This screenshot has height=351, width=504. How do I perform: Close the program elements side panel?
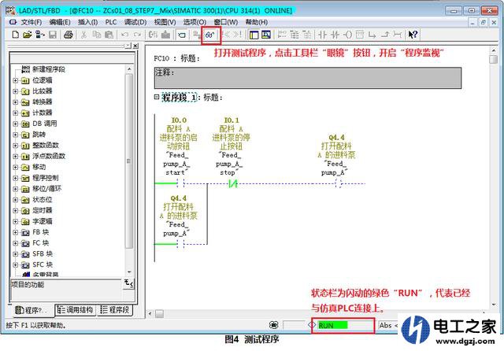pos(135,46)
